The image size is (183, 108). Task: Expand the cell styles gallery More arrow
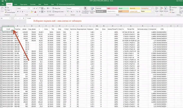pyautogui.click(x=153, y=12)
